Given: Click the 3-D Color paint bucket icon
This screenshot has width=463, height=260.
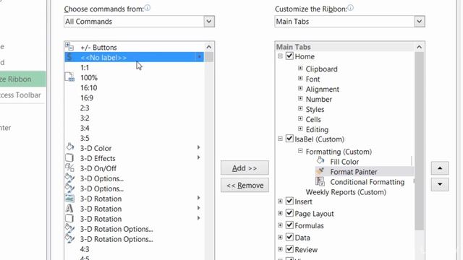Looking at the screenshot, I should coord(69,147).
